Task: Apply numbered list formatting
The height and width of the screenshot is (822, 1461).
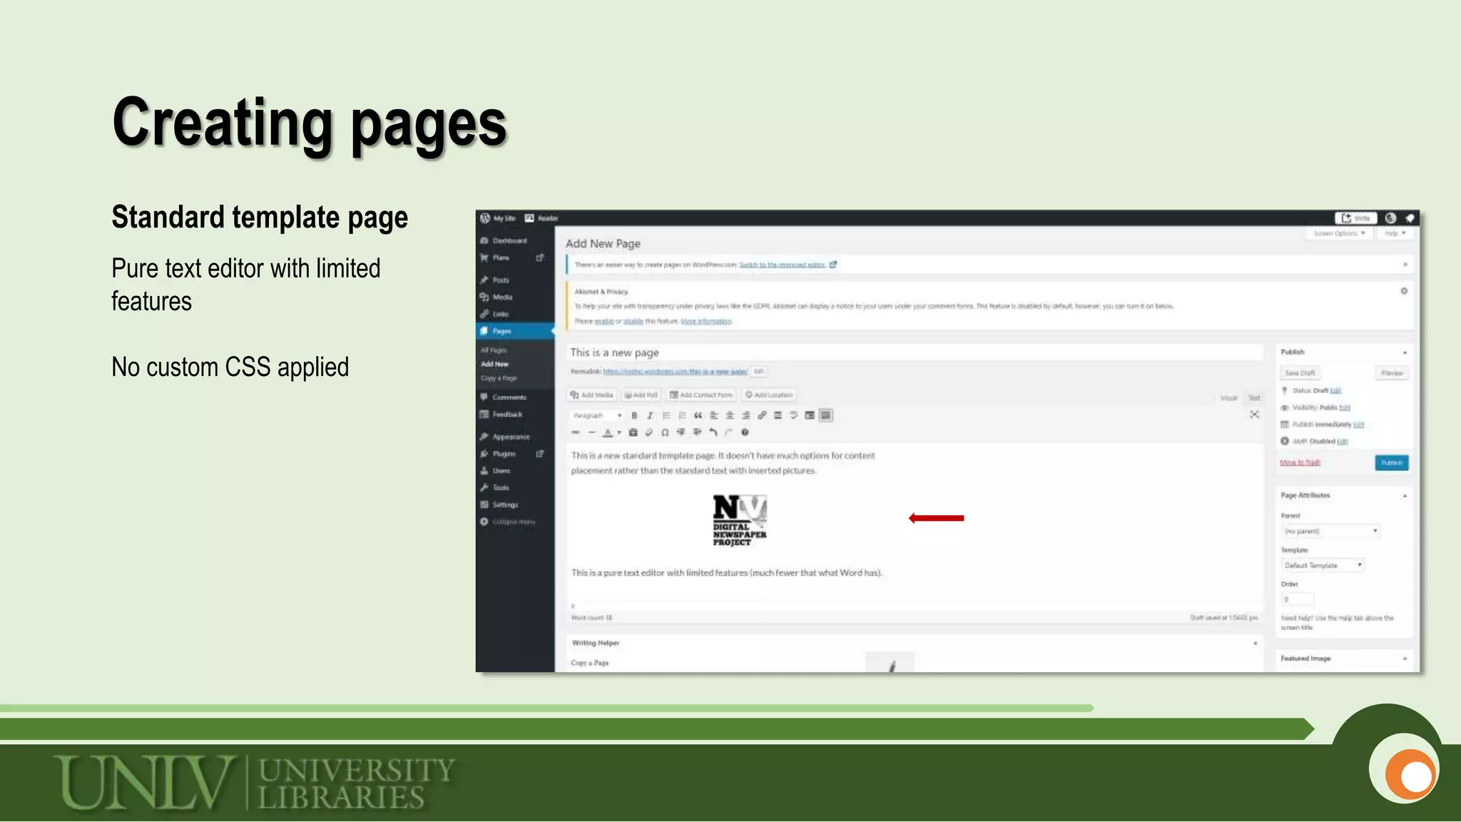Action: click(682, 415)
